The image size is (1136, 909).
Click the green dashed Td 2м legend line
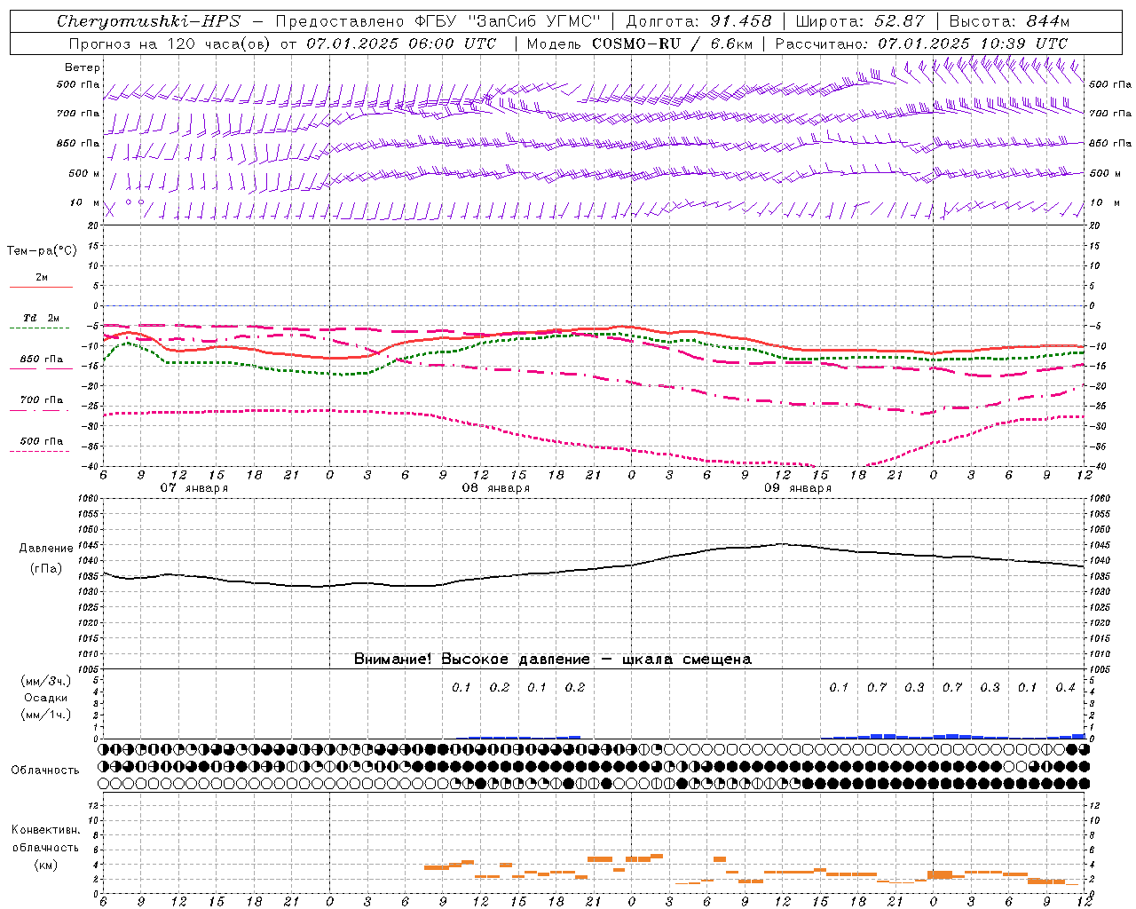[x=39, y=328]
